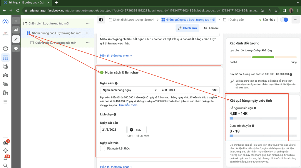Click info icon beside Số người tiếp cận
This screenshot has width=301, height=168.
(x=255, y=108)
